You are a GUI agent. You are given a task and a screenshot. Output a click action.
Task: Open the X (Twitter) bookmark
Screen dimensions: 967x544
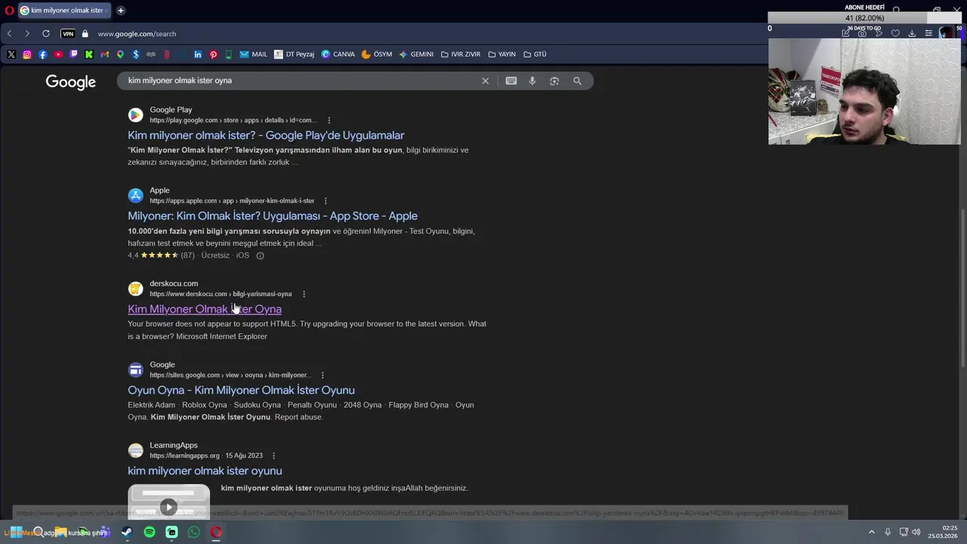click(11, 54)
